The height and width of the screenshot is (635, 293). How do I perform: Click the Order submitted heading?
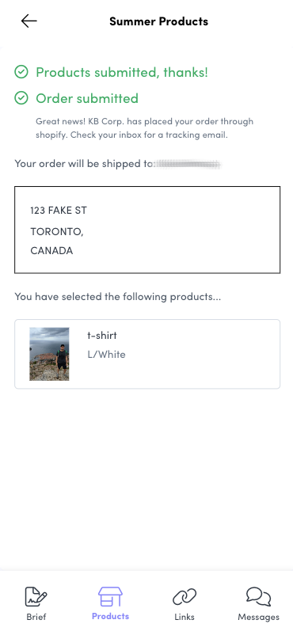tap(87, 98)
